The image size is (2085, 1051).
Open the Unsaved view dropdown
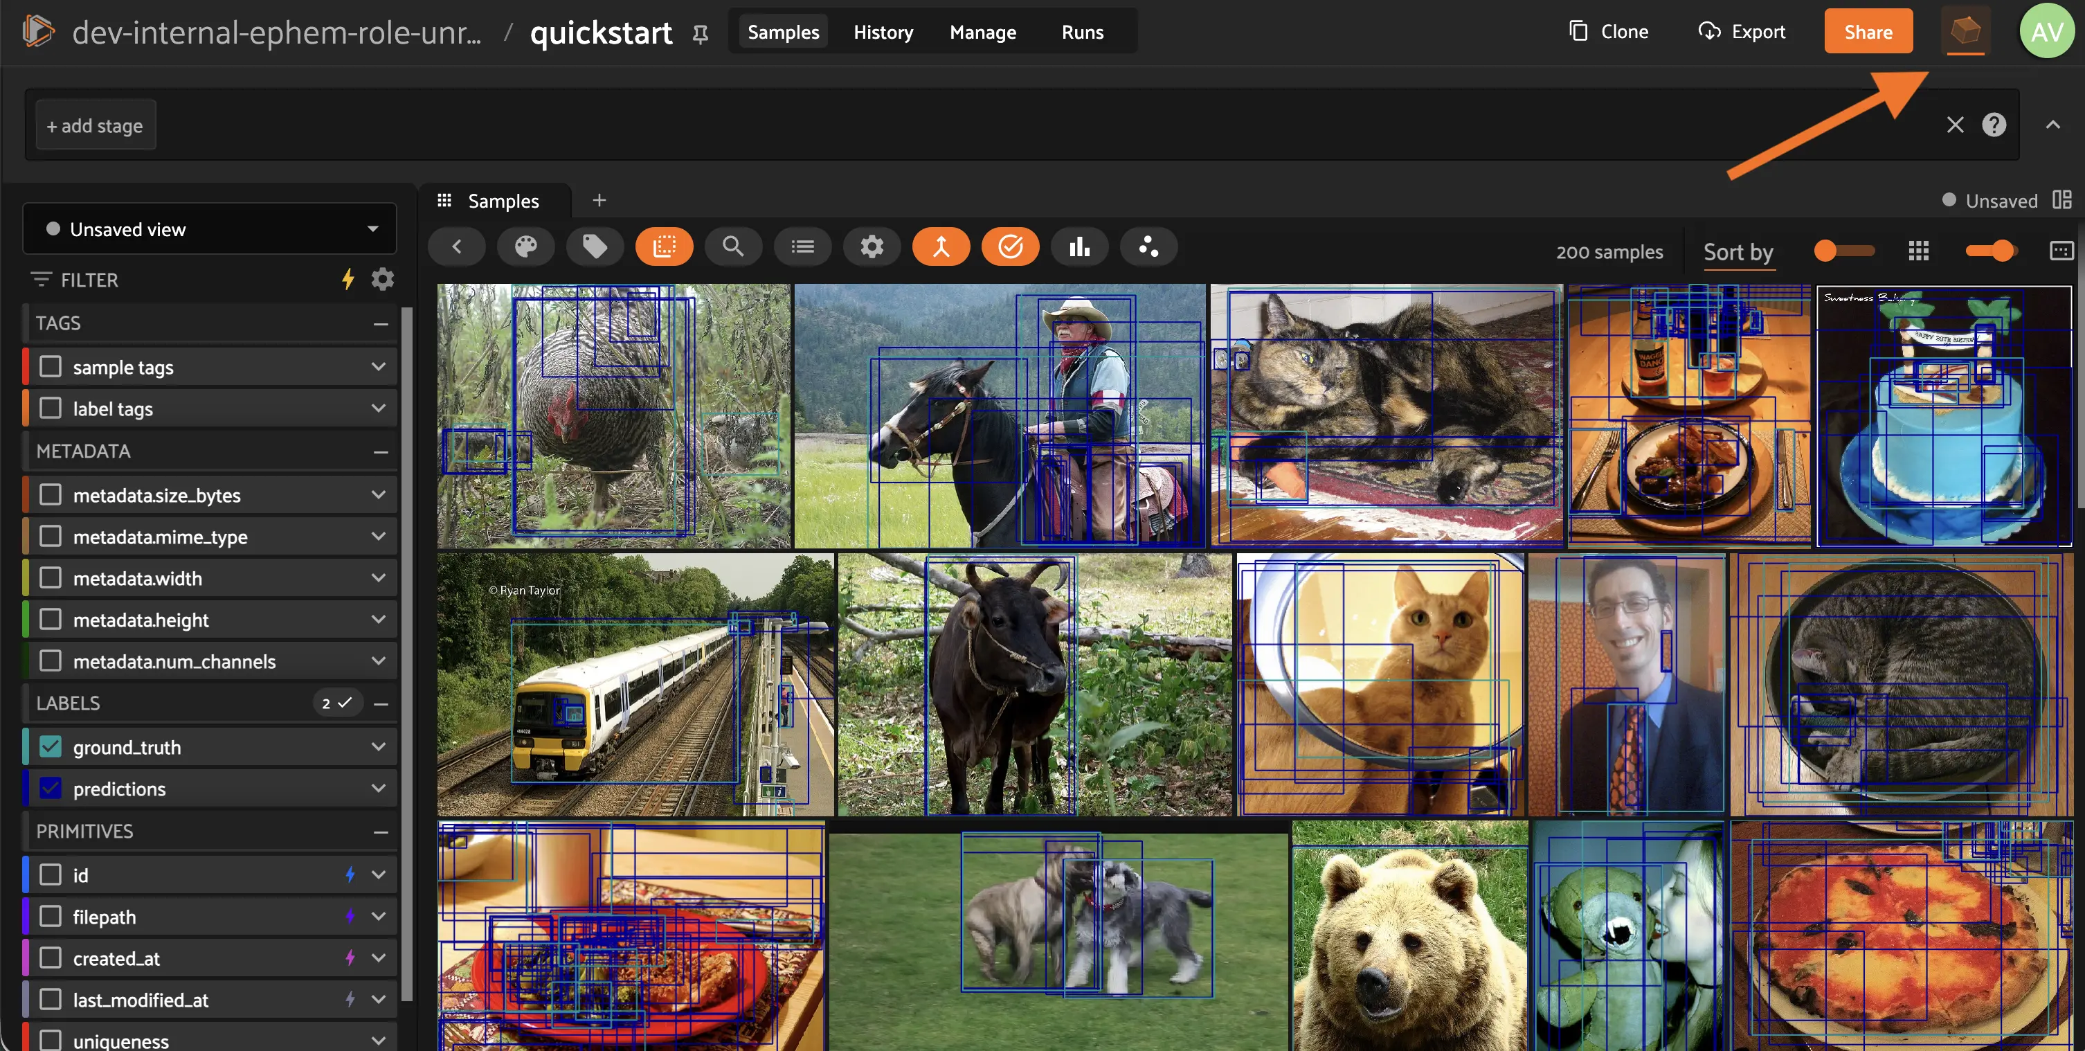(210, 229)
